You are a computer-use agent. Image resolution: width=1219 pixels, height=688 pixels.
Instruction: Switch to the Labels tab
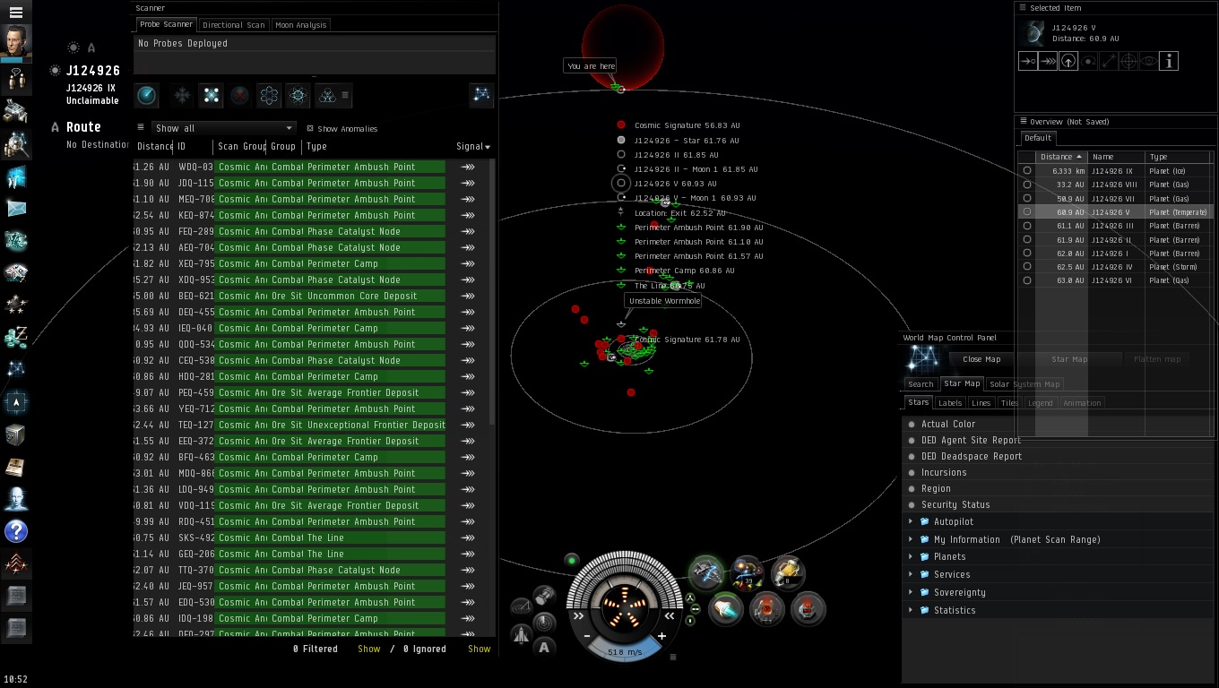pos(950,403)
